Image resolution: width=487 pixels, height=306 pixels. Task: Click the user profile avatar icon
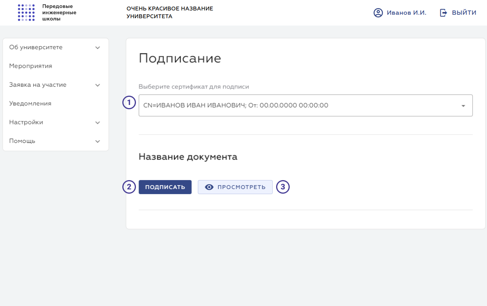(x=378, y=13)
